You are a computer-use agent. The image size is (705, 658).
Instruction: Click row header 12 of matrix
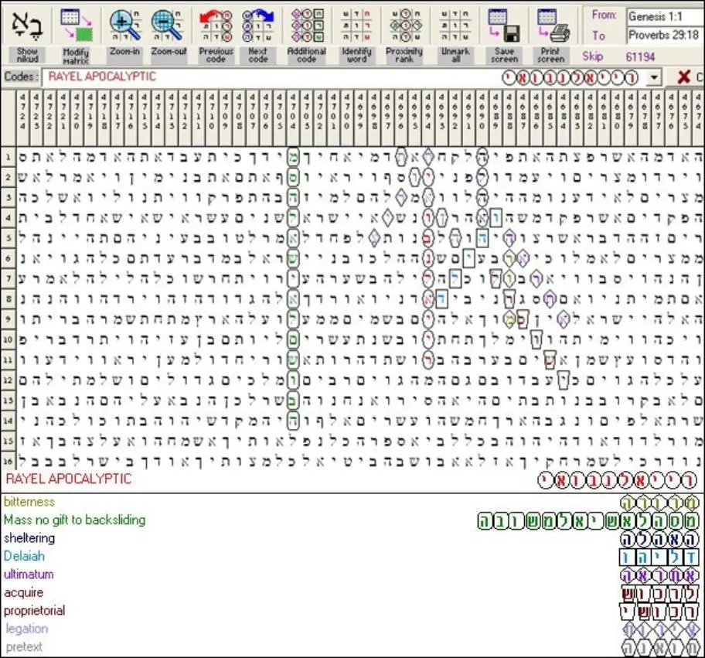8,380
